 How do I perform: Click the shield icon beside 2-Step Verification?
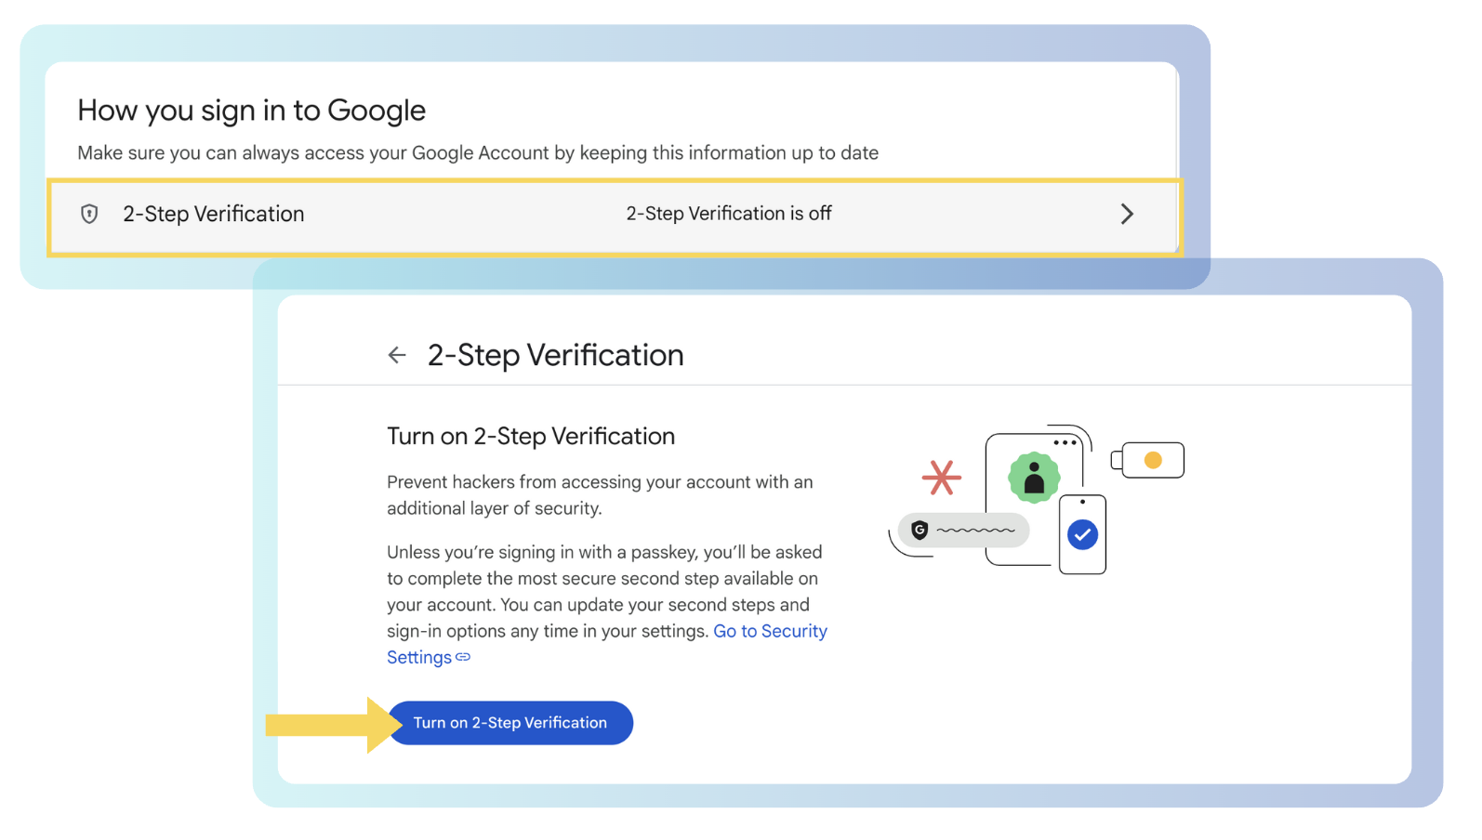click(89, 215)
